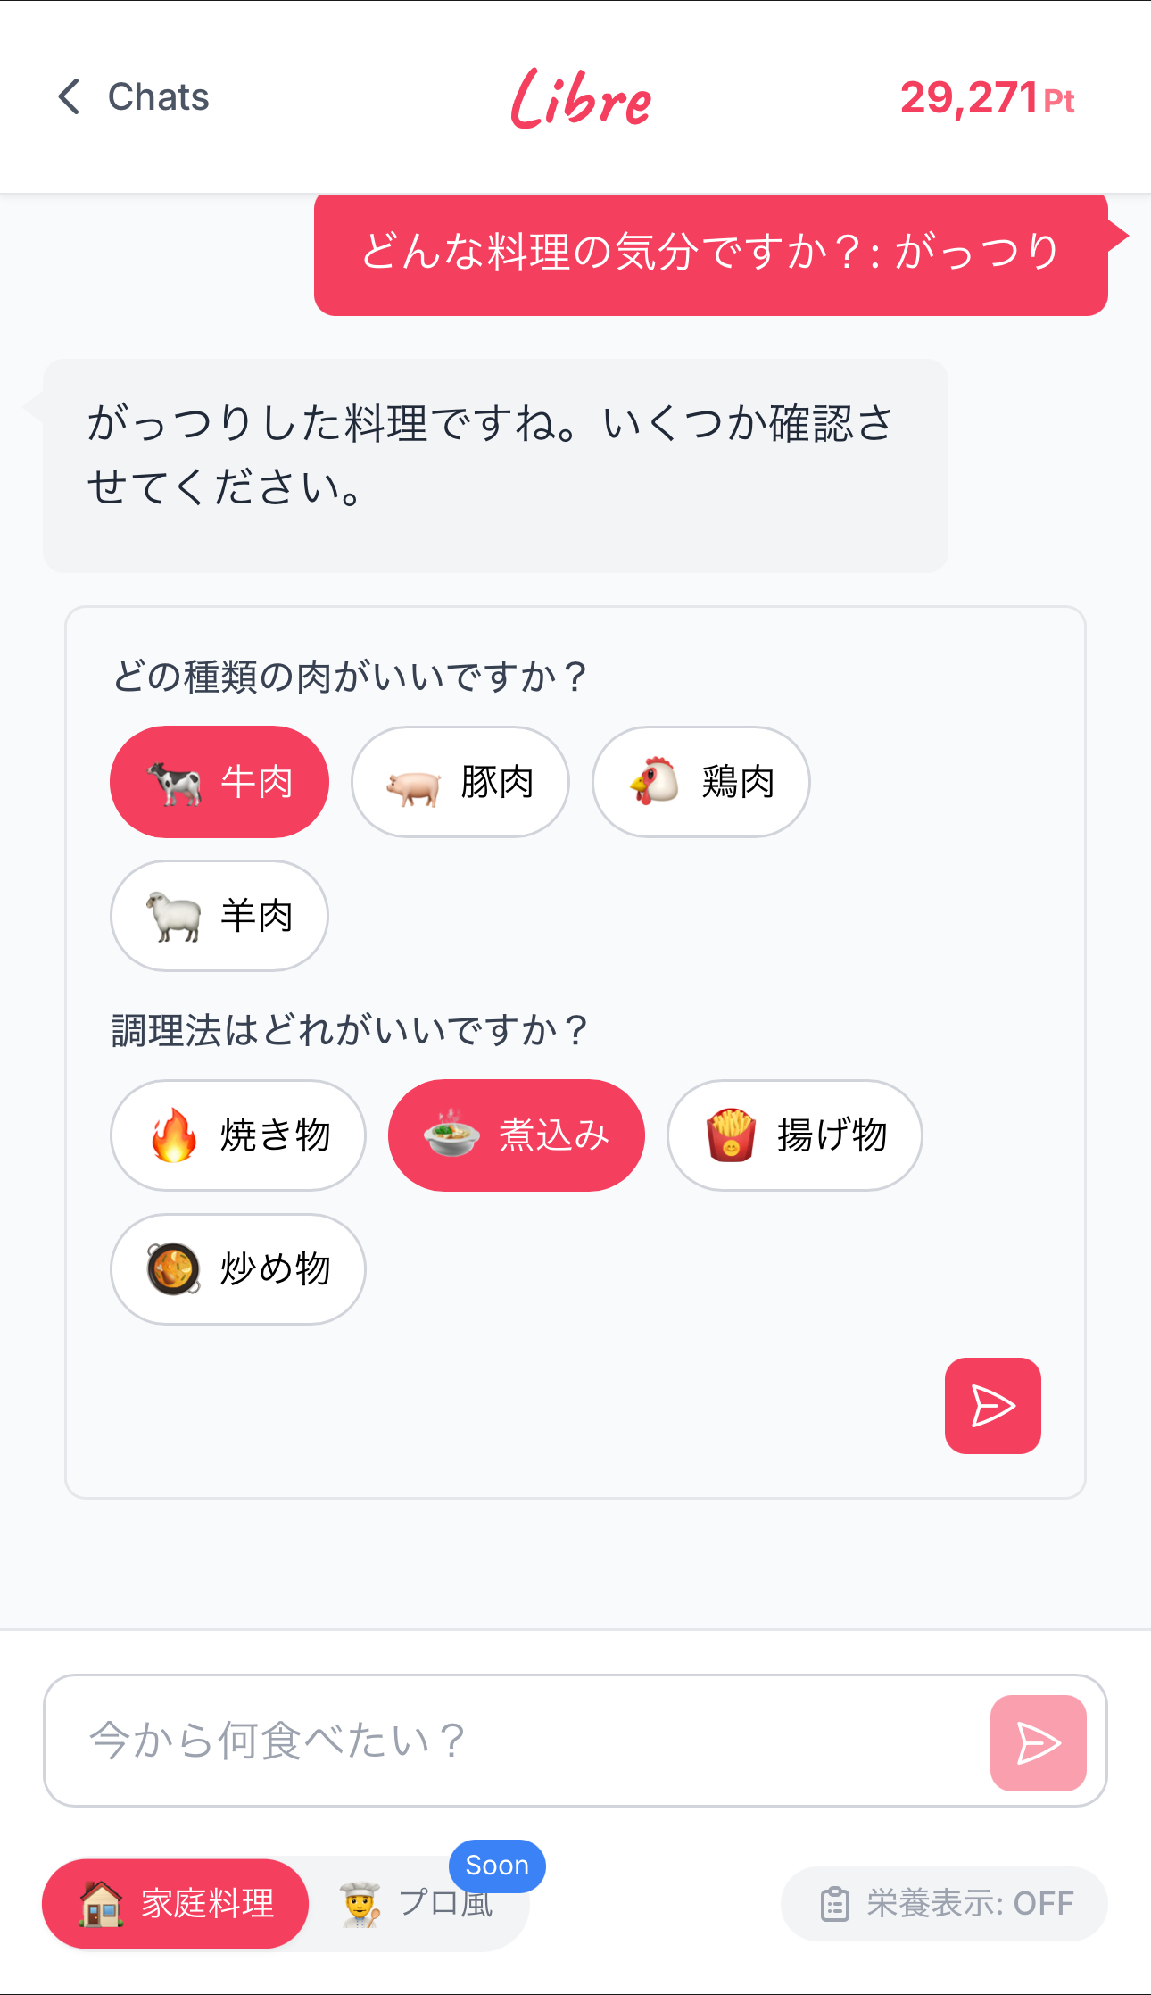The width and height of the screenshot is (1151, 1995).
Task: Select the beef (牛肉) option
Action: tap(219, 782)
